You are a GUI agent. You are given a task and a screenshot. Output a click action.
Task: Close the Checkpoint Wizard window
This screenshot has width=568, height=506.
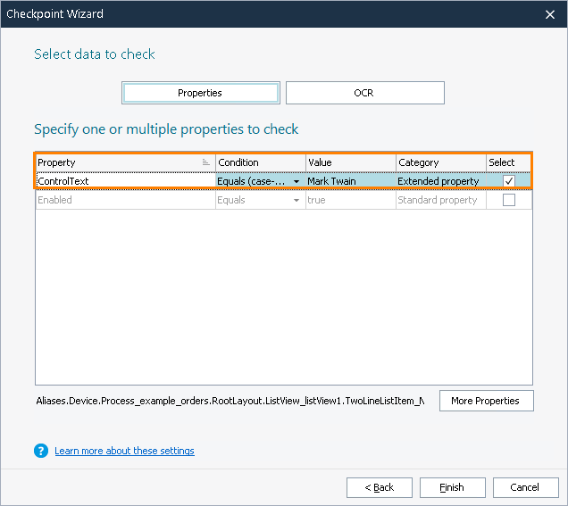[x=549, y=14]
